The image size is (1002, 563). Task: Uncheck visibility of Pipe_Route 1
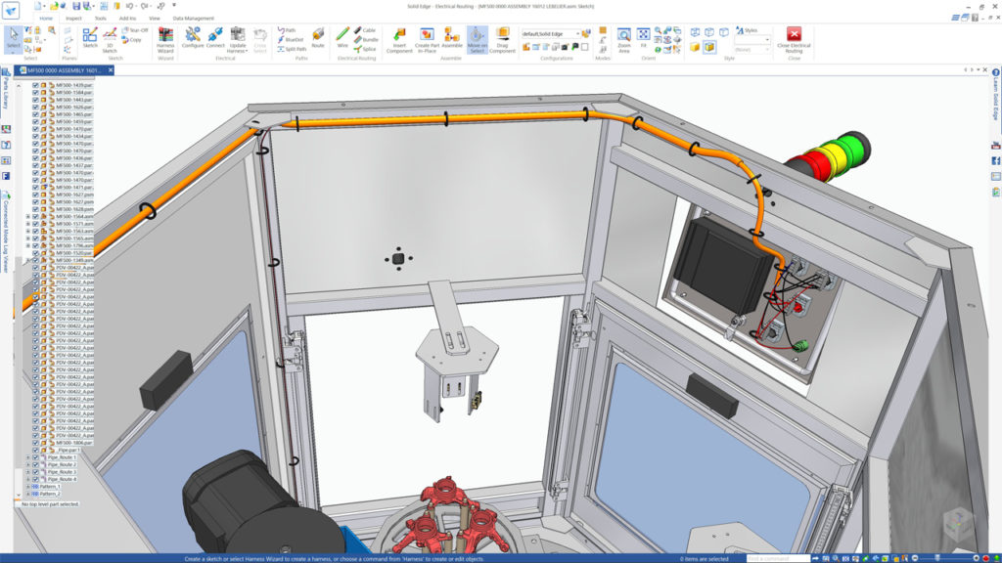(x=35, y=457)
